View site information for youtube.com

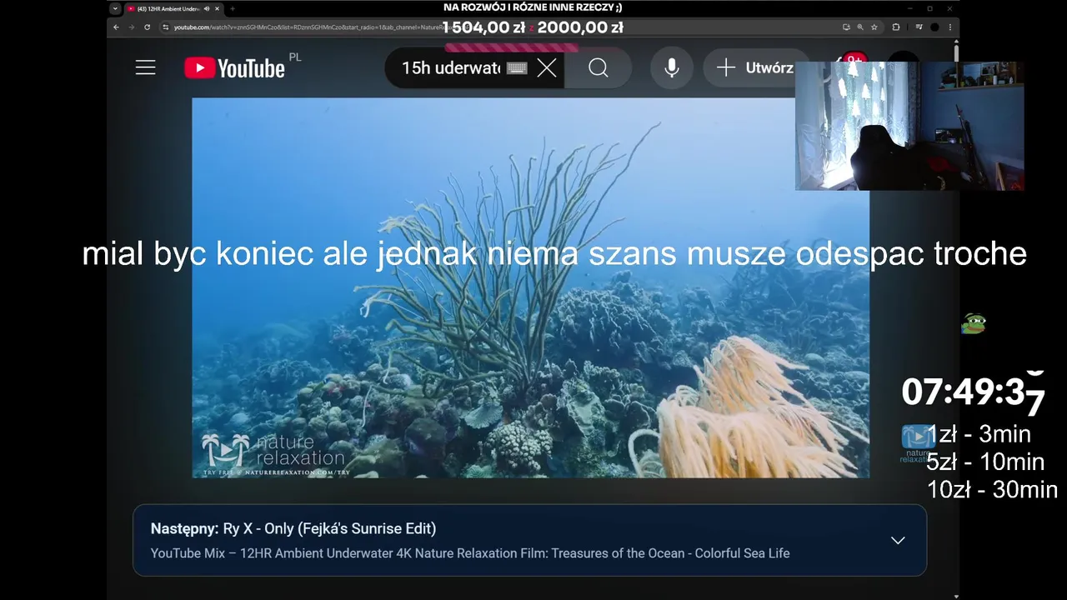click(x=166, y=27)
